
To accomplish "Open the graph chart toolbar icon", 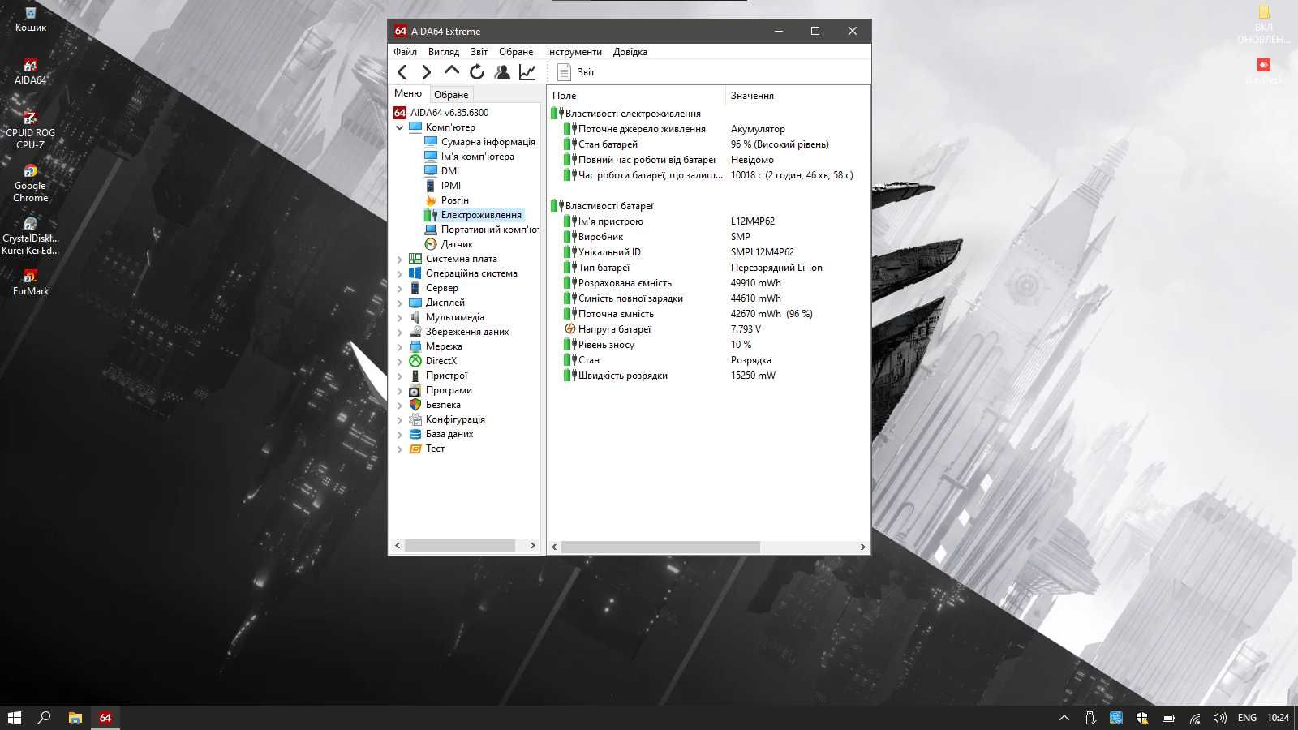I will pos(527,72).
